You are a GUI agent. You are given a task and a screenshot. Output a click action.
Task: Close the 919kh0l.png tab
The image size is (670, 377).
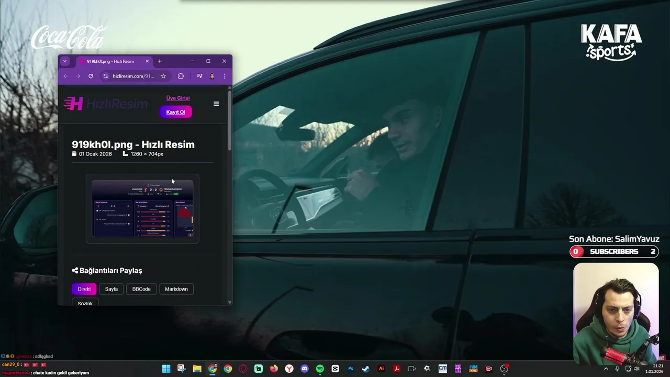coord(147,61)
